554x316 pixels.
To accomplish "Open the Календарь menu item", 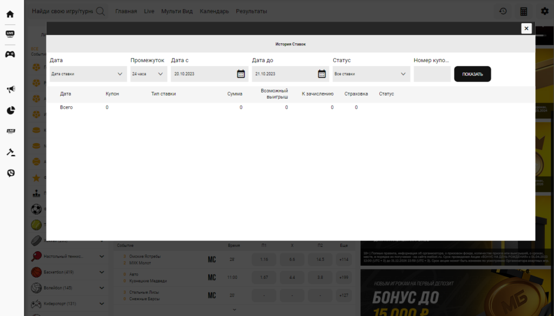I will [214, 11].
